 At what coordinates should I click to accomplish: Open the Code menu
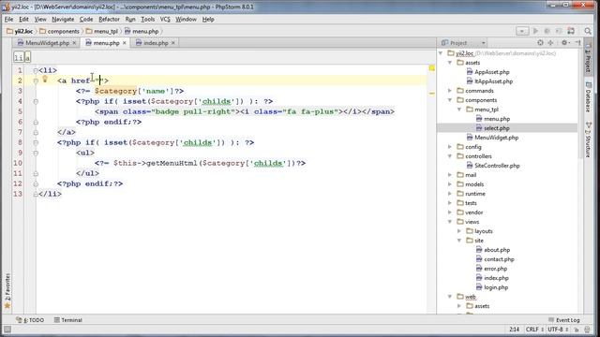pyautogui.click(x=86, y=19)
